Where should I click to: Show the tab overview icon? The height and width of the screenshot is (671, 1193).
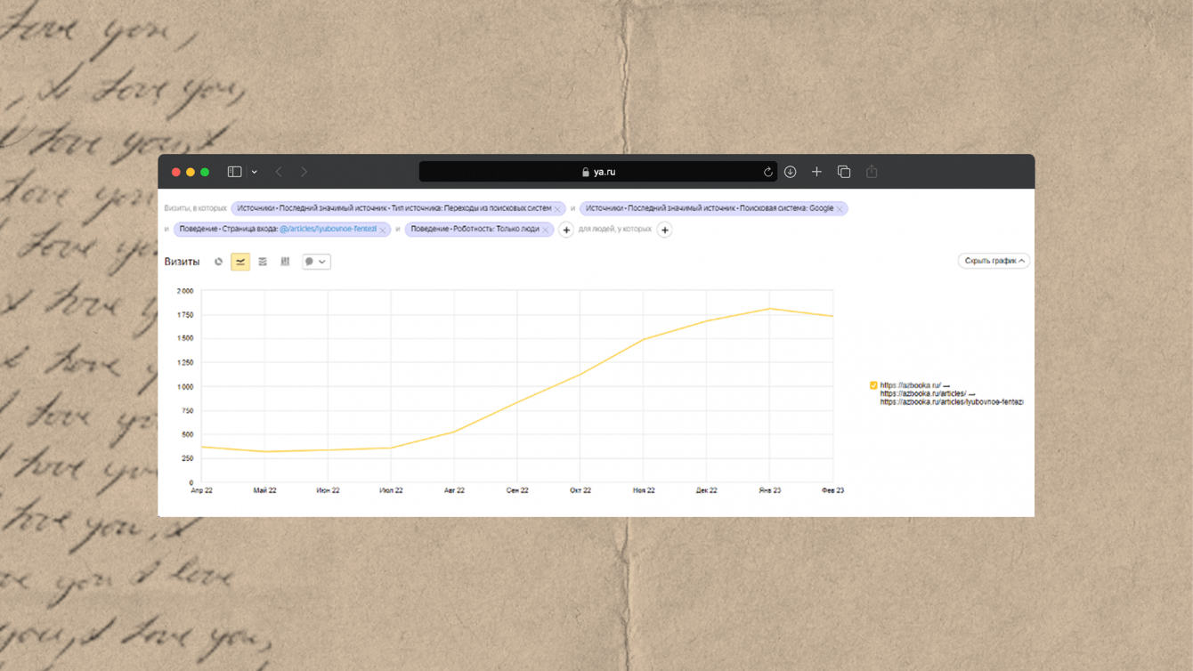coord(844,172)
